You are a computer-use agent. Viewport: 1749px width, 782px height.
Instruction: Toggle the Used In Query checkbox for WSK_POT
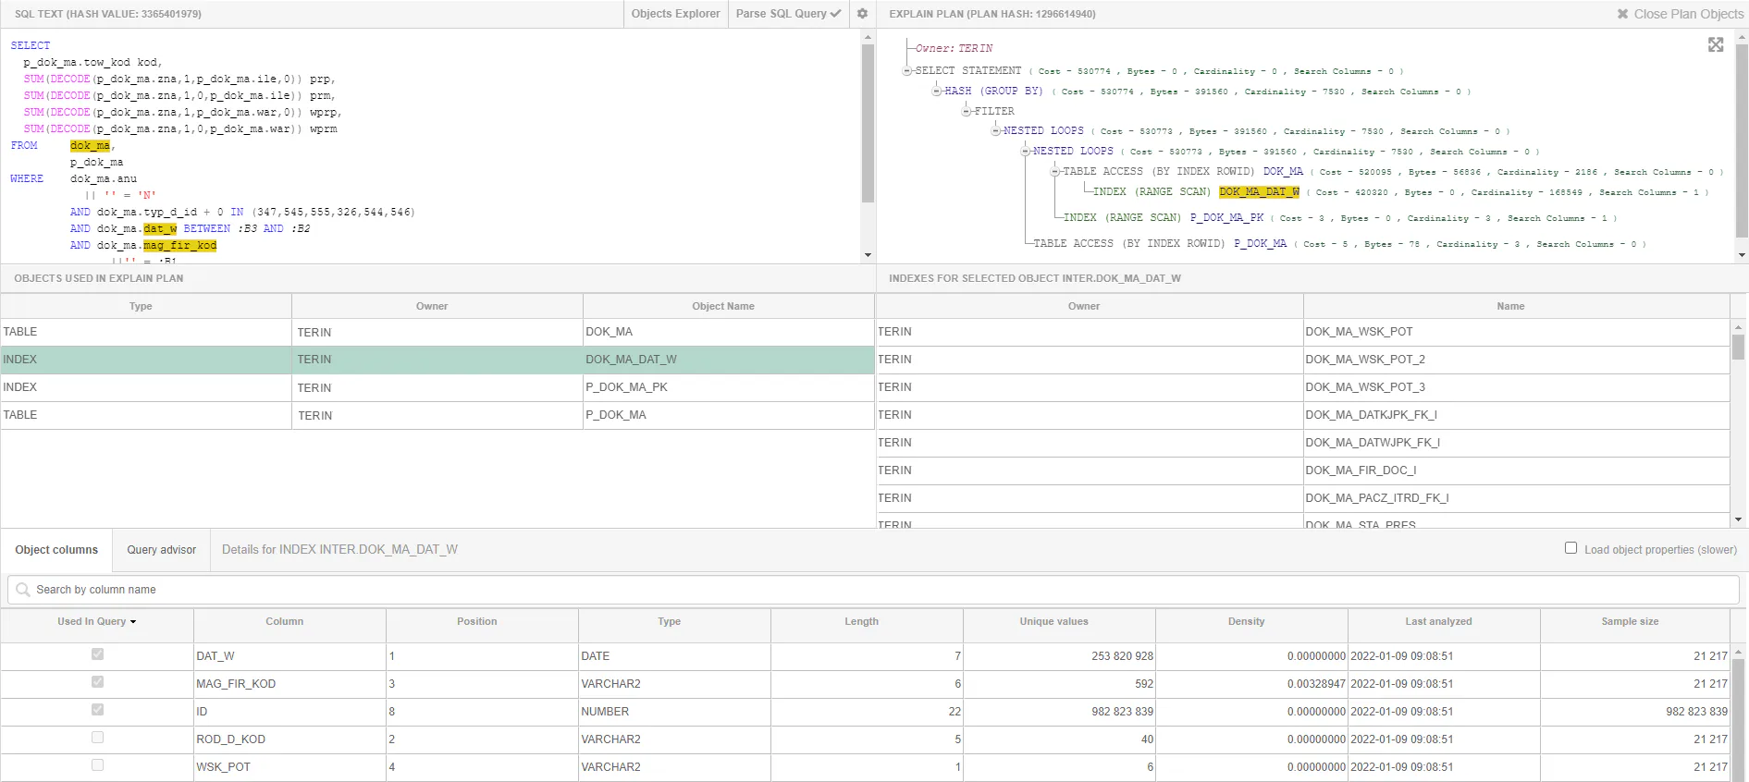[x=97, y=765]
